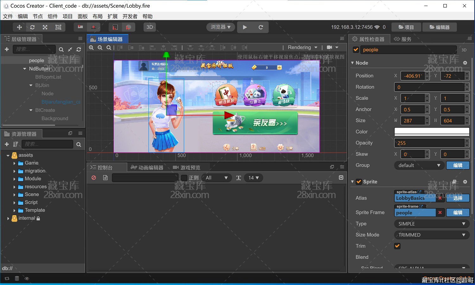
Task: Expand the Game folder
Action: coord(14,163)
